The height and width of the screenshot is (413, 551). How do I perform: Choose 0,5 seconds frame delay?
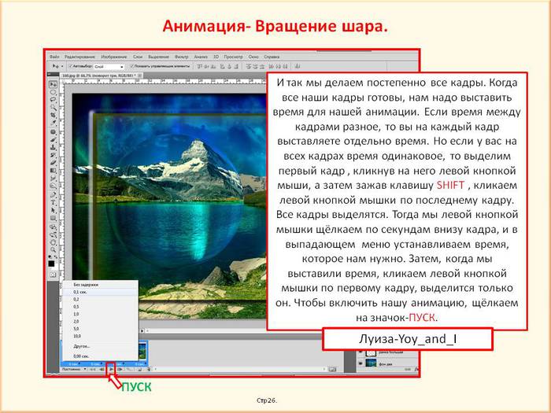tap(100, 307)
